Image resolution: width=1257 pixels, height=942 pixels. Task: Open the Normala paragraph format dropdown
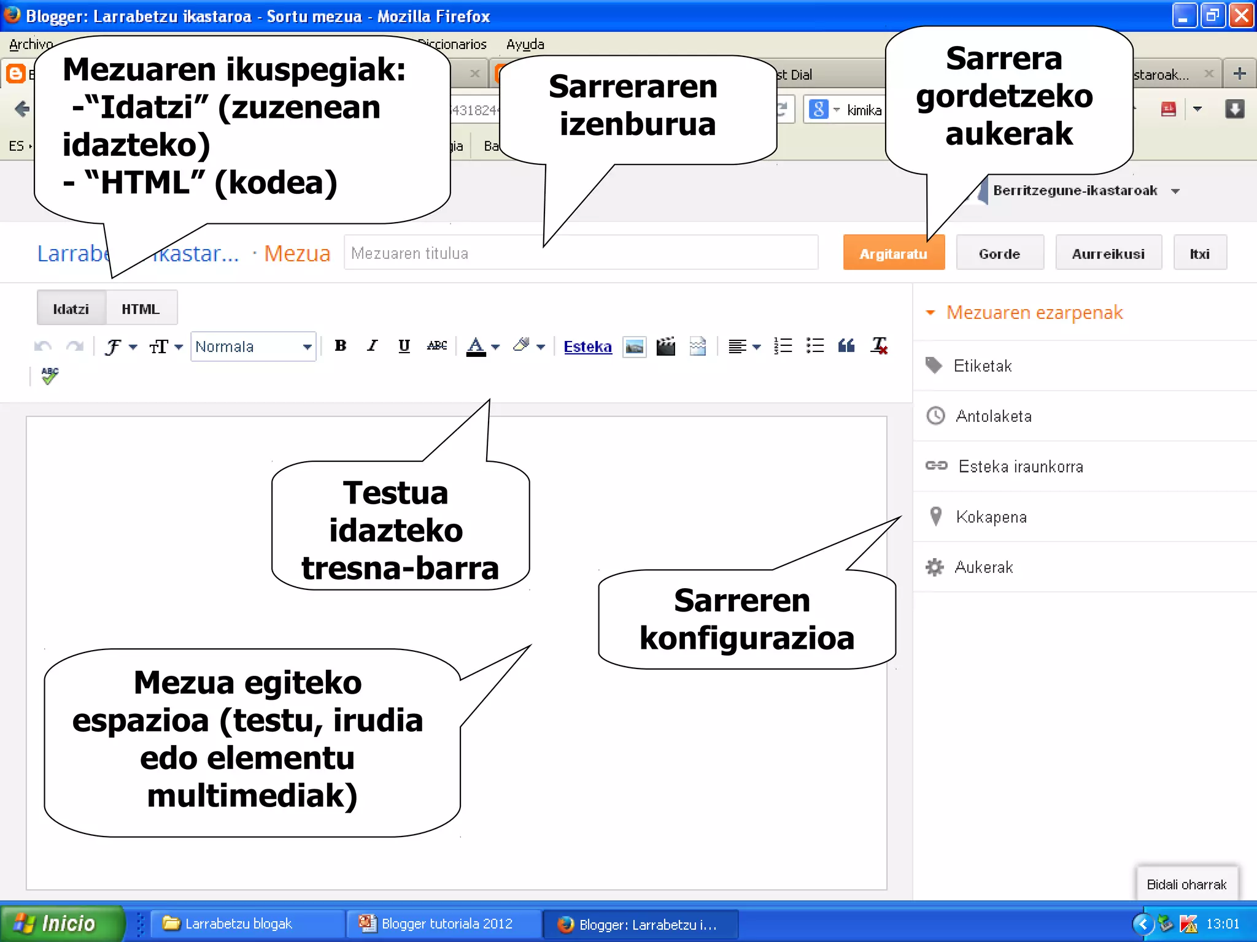click(253, 347)
